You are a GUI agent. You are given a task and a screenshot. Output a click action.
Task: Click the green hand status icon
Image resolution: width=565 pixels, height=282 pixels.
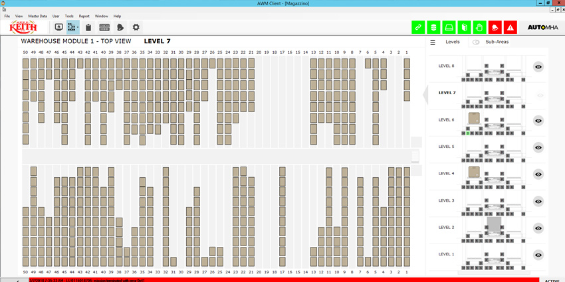pos(479,27)
